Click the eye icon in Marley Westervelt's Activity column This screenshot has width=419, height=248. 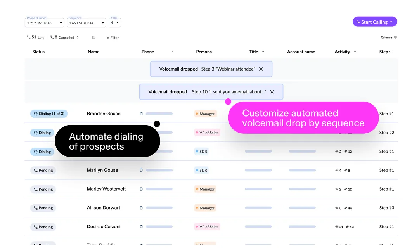pyautogui.click(x=336, y=189)
